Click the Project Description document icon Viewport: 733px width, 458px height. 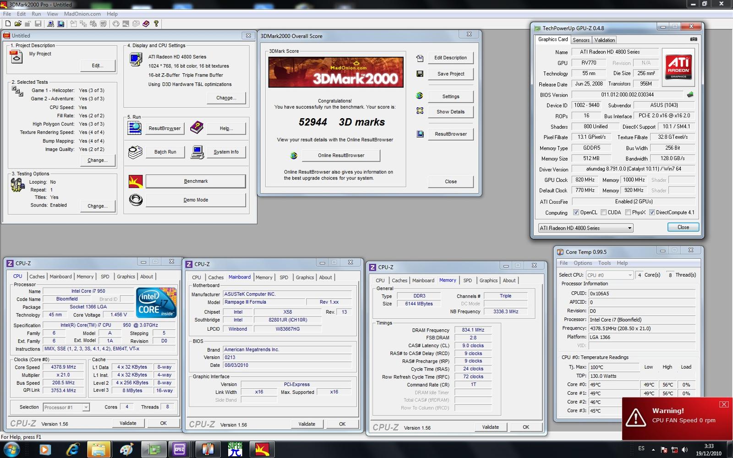[16, 57]
